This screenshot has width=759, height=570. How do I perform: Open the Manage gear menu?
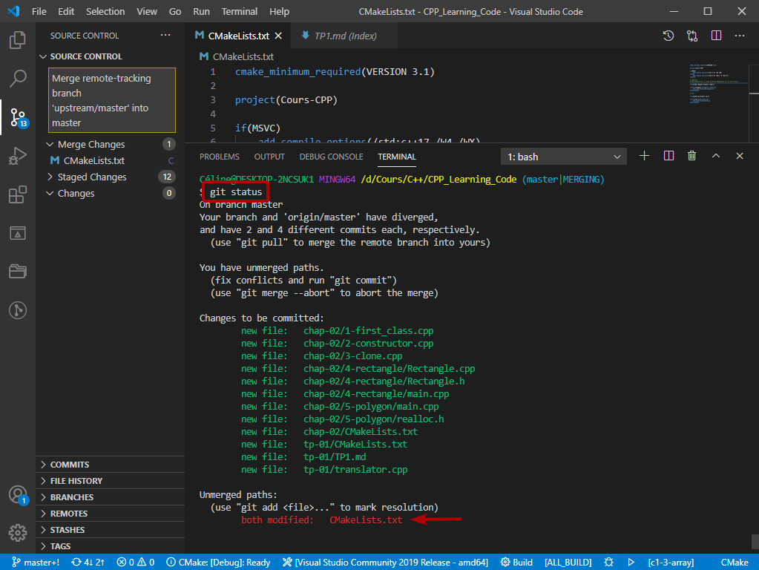point(17,533)
